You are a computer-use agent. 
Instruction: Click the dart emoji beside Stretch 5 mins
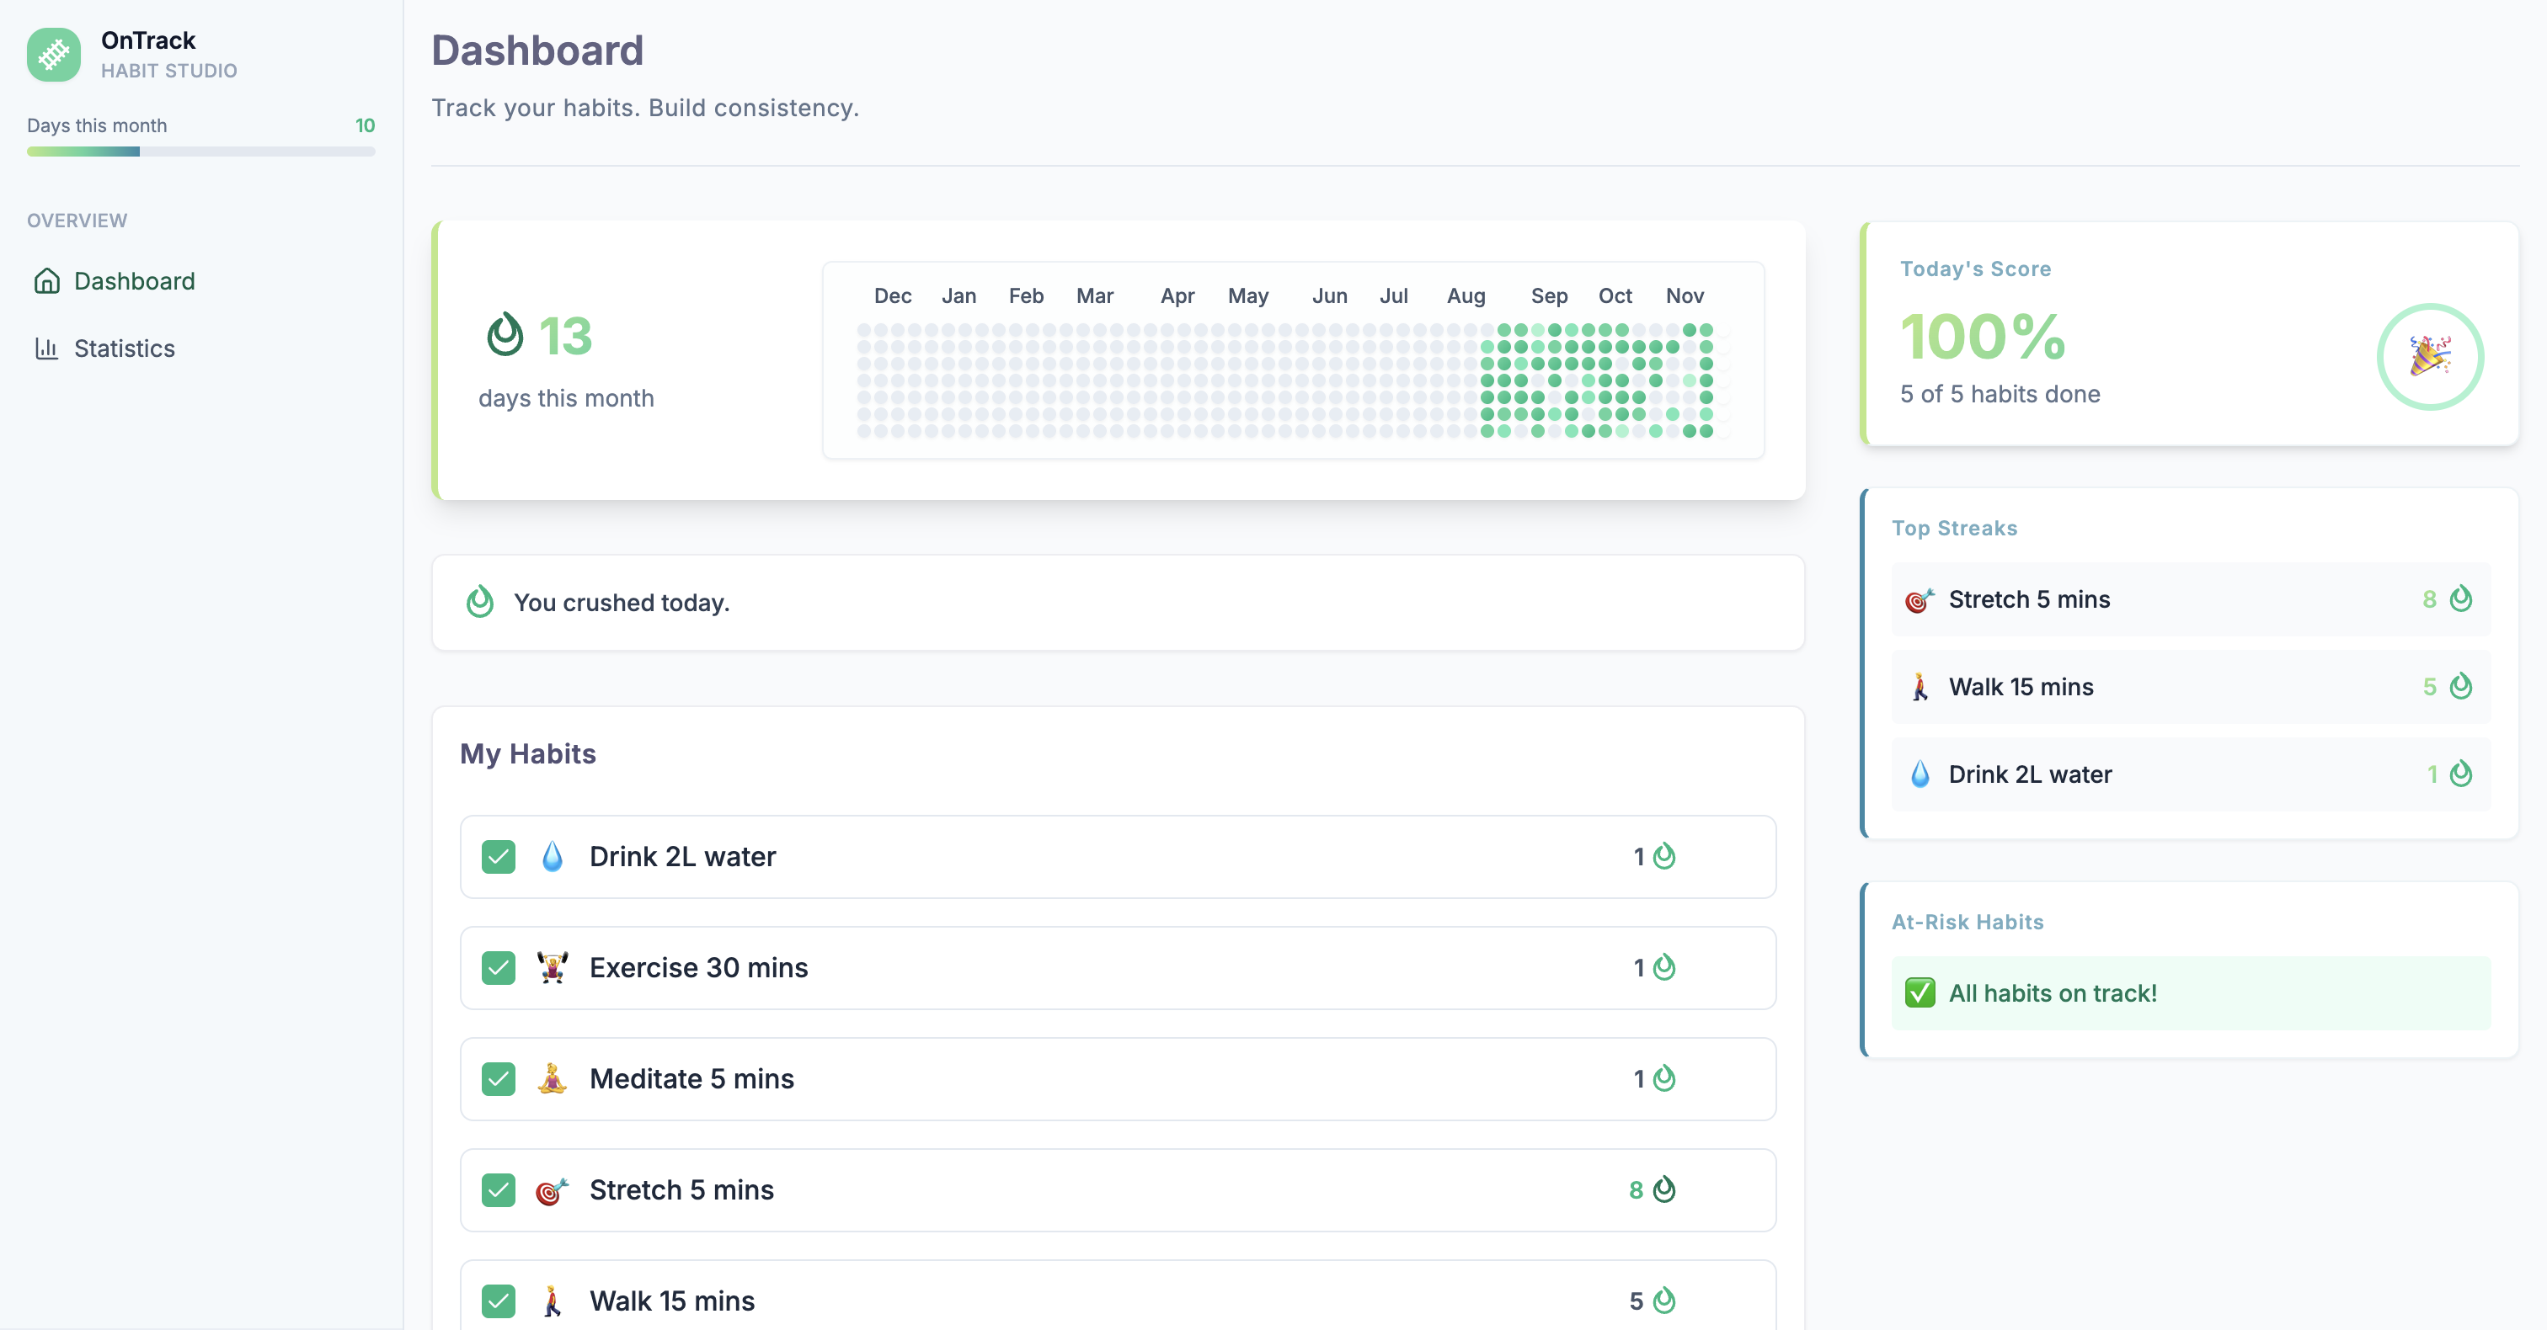coord(552,1189)
